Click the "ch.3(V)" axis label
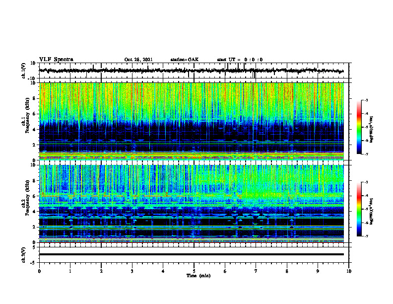This screenshot has height=304, width=393. pyautogui.click(x=24, y=255)
